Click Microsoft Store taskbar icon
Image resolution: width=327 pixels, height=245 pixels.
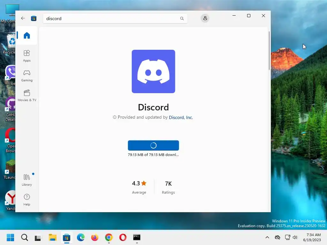[x=66, y=237]
